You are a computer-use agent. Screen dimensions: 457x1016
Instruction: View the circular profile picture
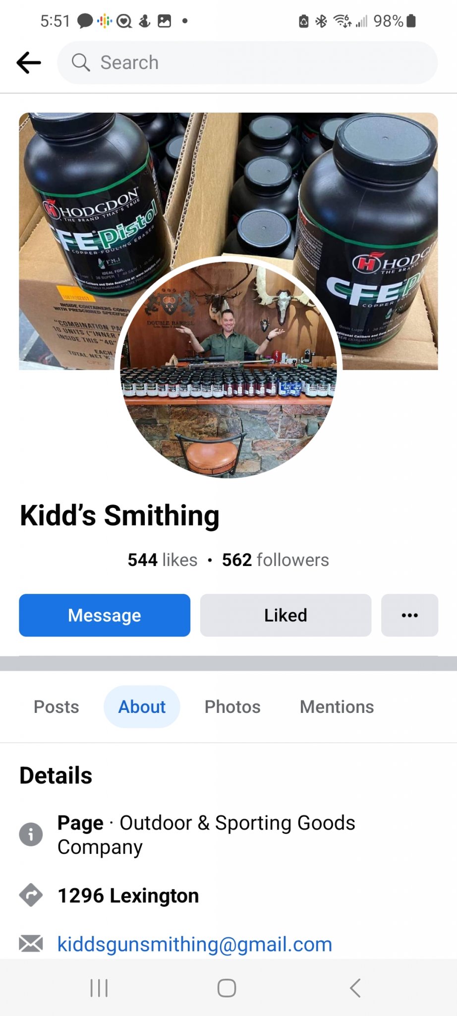pyautogui.click(x=228, y=367)
